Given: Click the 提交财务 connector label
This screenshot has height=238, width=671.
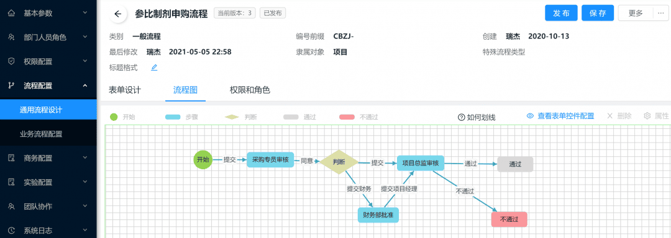Looking at the screenshot, I should pyautogui.click(x=359, y=188).
